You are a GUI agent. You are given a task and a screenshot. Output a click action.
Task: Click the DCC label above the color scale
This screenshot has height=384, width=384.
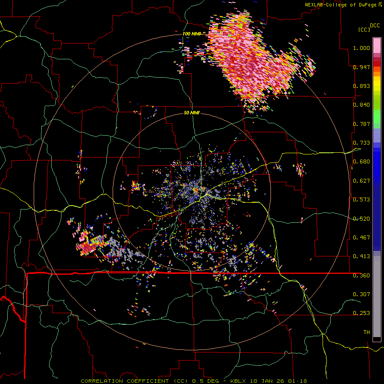point(375,26)
